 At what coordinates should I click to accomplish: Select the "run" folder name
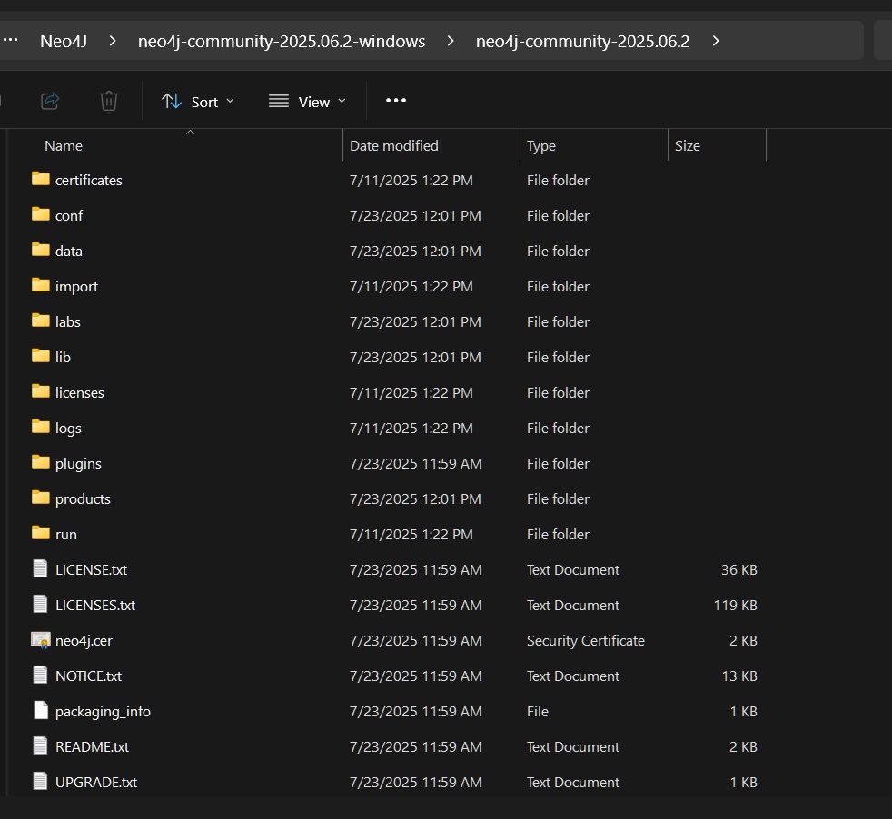(66, 535)
